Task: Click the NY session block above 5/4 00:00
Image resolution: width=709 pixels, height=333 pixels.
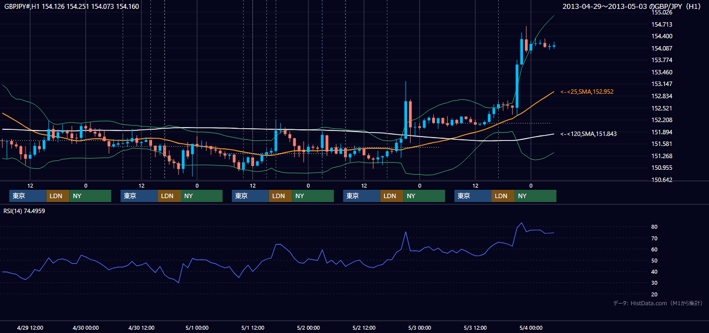Action: [x=535, y=196]
